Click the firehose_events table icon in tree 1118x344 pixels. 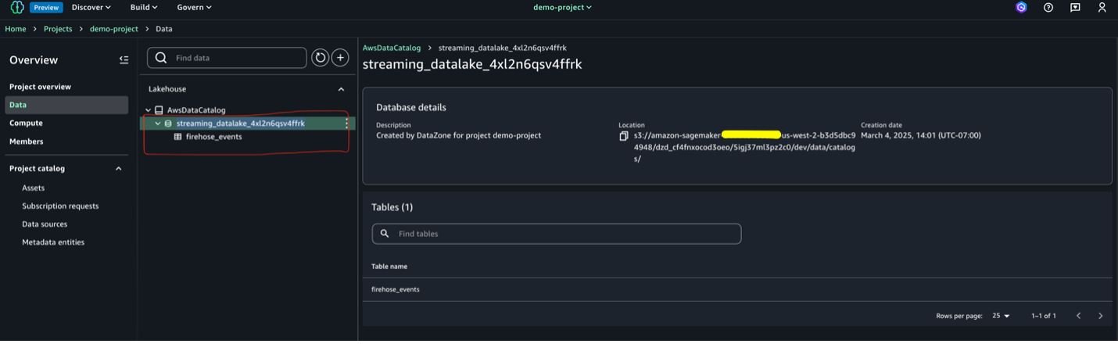[178, 137]
